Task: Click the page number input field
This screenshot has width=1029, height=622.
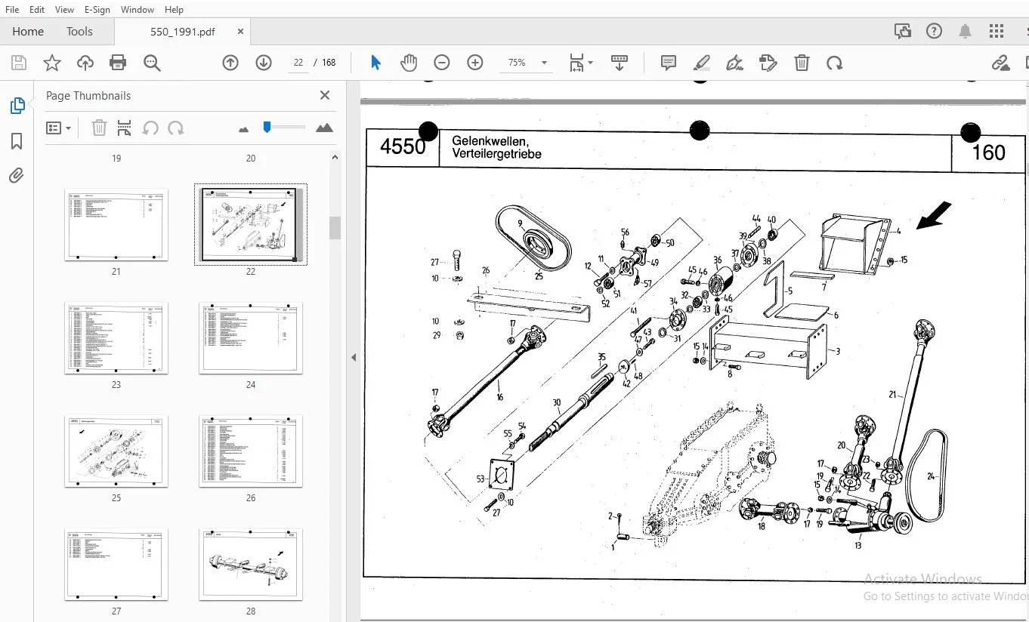Action: coord(298,63)
